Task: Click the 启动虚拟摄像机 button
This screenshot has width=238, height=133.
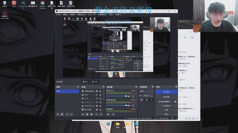Action: [x=165, y=102]
